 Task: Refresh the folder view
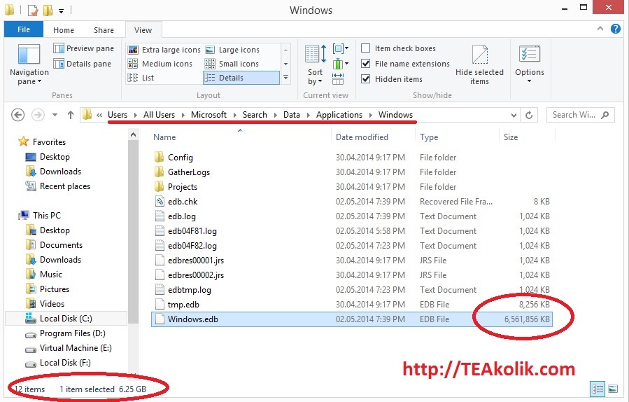pyautogui.click(x=529, y=116)
